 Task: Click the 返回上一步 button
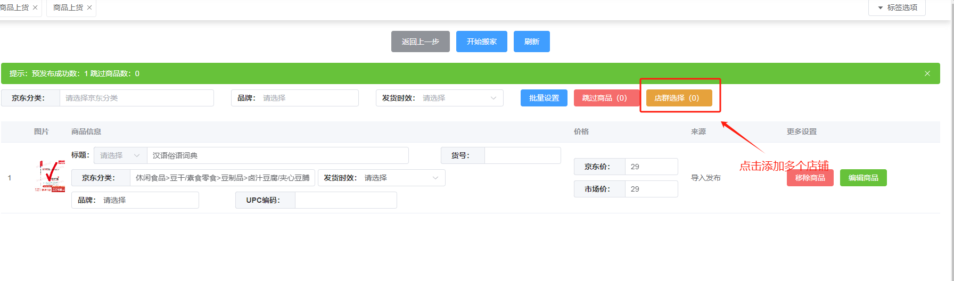pyautogui.click(x=420, y=42)
